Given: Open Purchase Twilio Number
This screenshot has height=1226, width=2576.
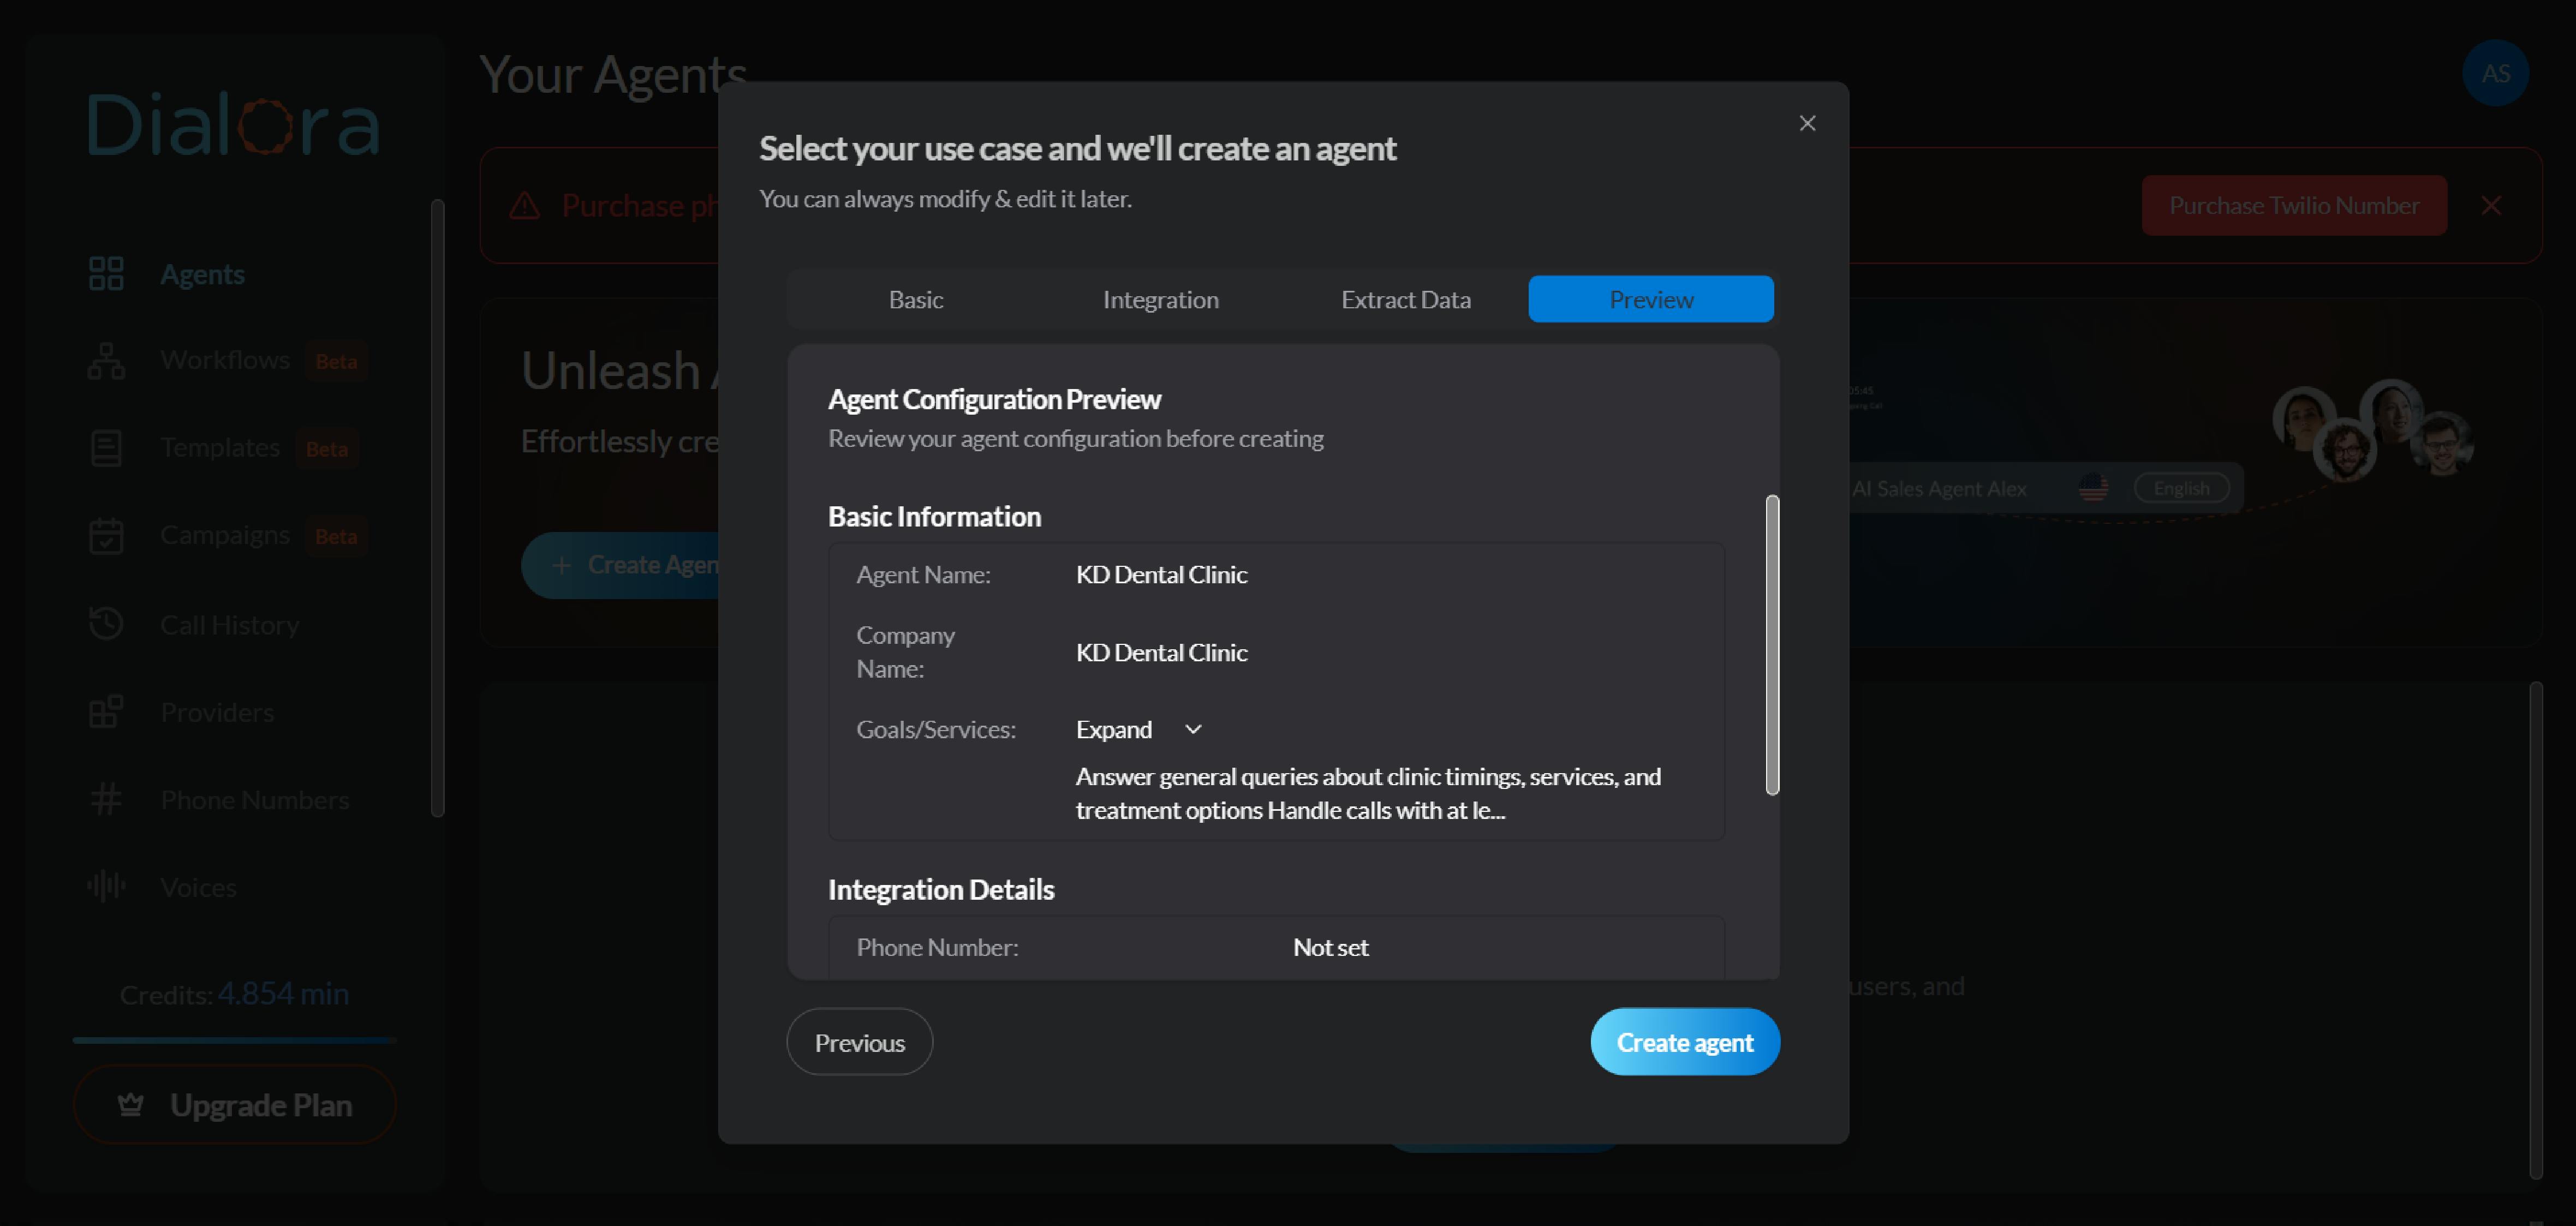Looking at the screenshot, I should 2294,205.
